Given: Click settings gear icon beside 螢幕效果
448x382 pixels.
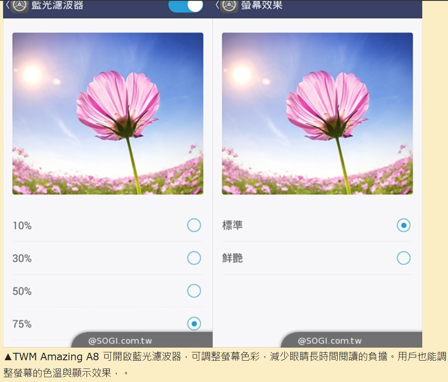Looking at the screenshot, I should pyautogui.click(x=229, y=6).
